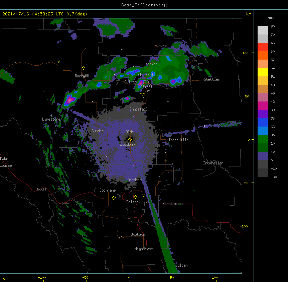The width and height of the screenshot is (288, 282).
Task: Pick the red 60-65 dBZ legend swatch
Action: pyautogui.click(x=263, y=47)
